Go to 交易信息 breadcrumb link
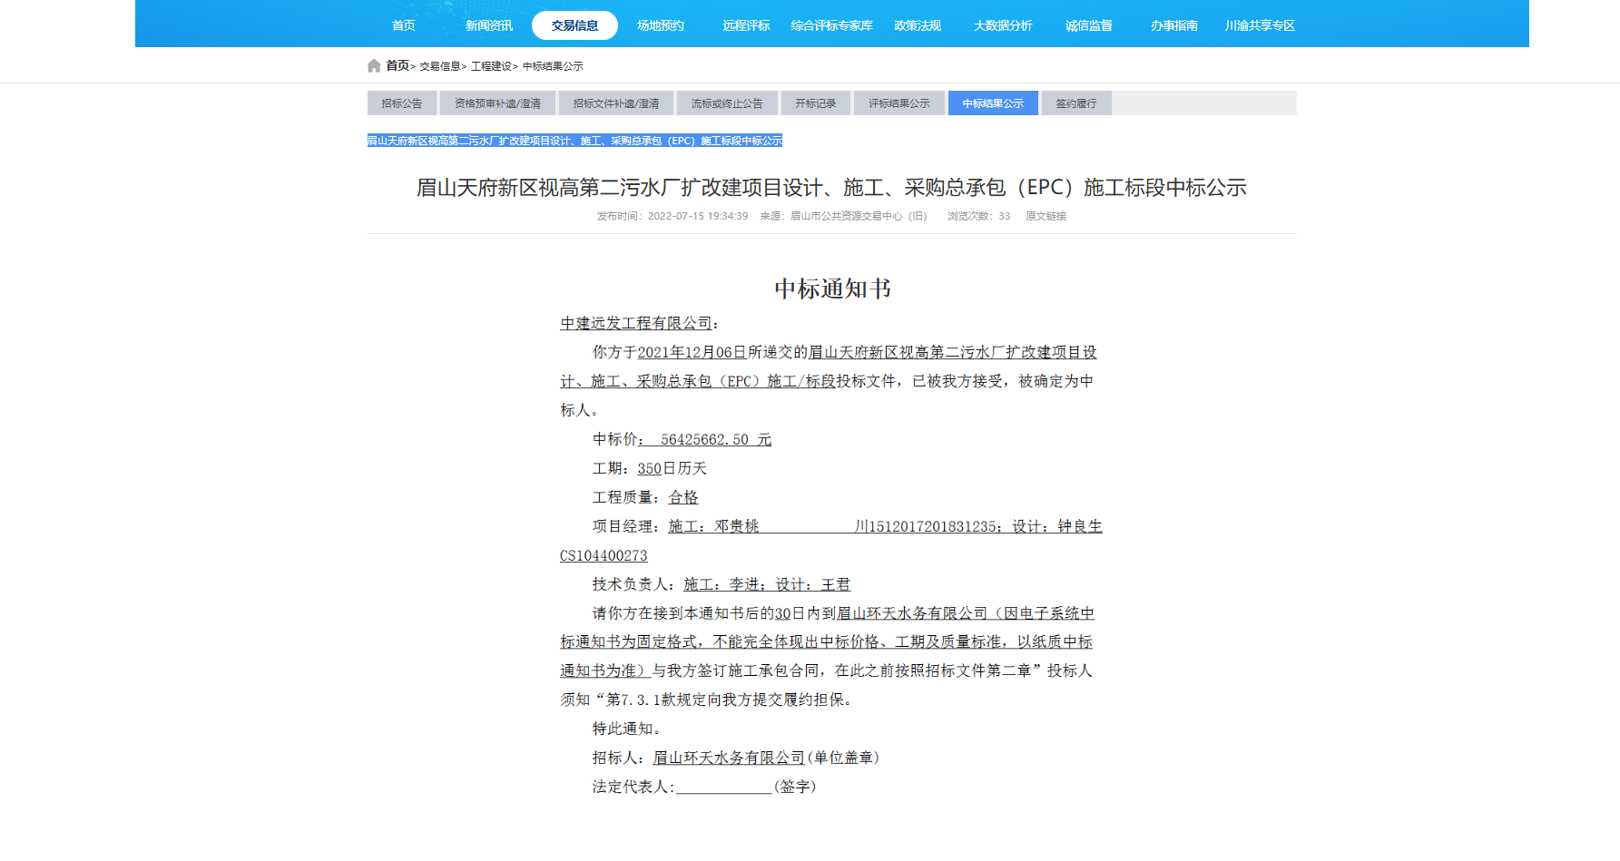Viewport: 1620px width, 861px height. pos(439,66)
